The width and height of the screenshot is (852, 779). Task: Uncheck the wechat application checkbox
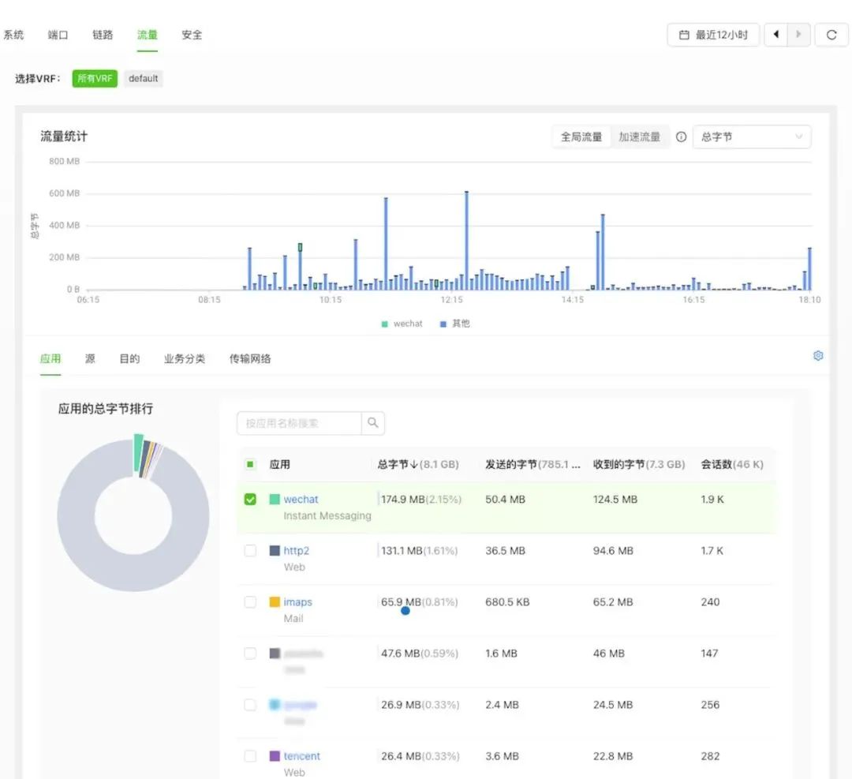point(250,500)
